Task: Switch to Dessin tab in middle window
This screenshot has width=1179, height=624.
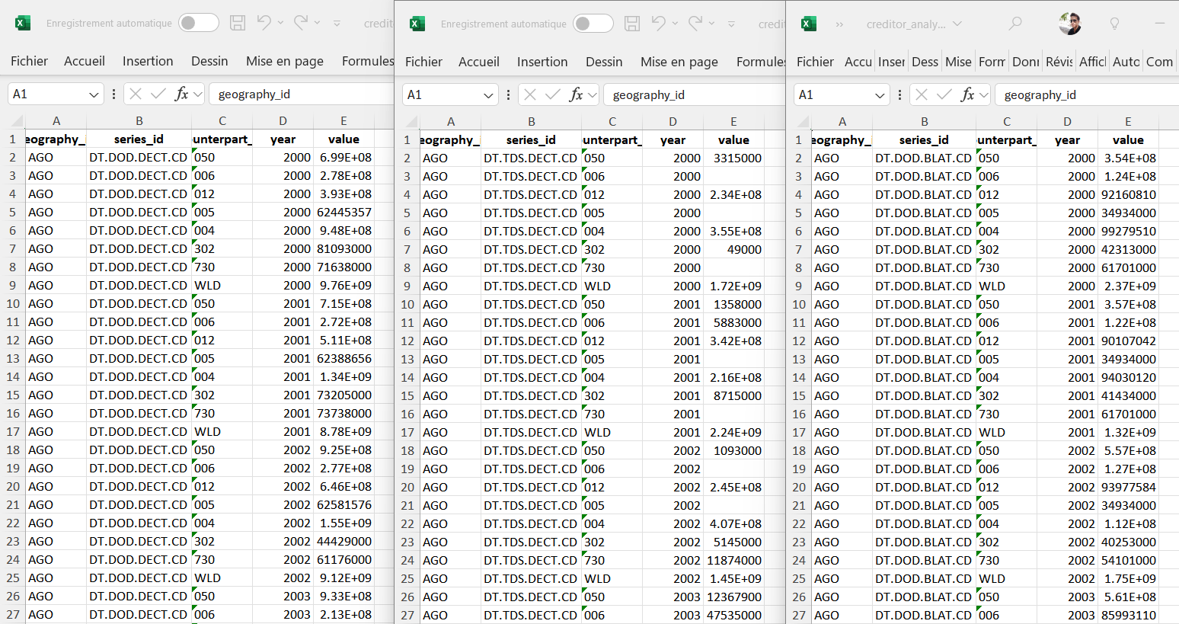Action: click(x=604, y=62)
